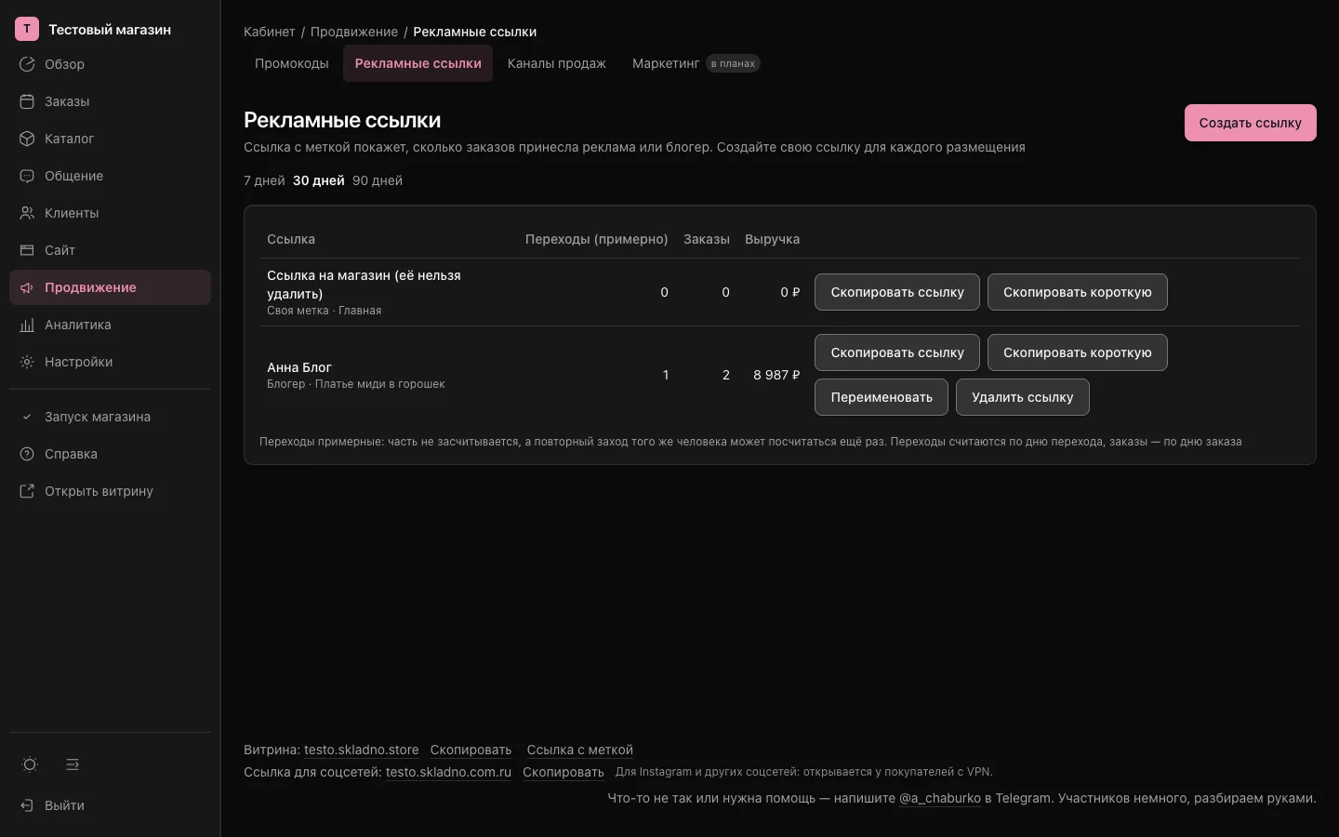Click the Создать ссылку button
1339x837 pixels.
[x=1251, y=123]
